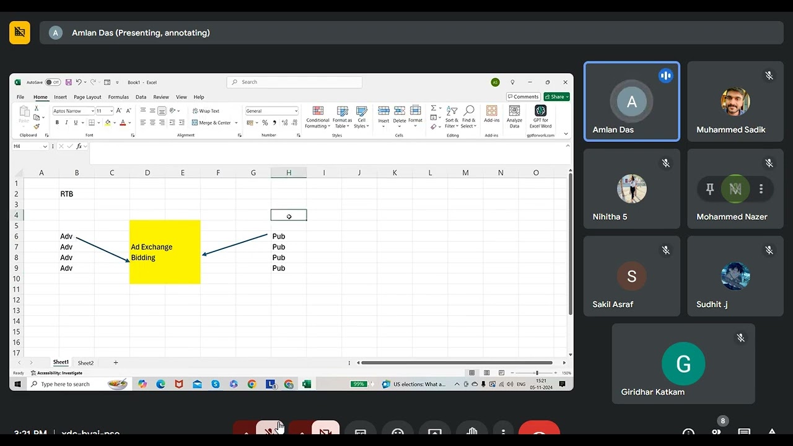Open GPT for Excel Word add-in
The width and height of the screenshot is (793, 446).
(540, 116)
